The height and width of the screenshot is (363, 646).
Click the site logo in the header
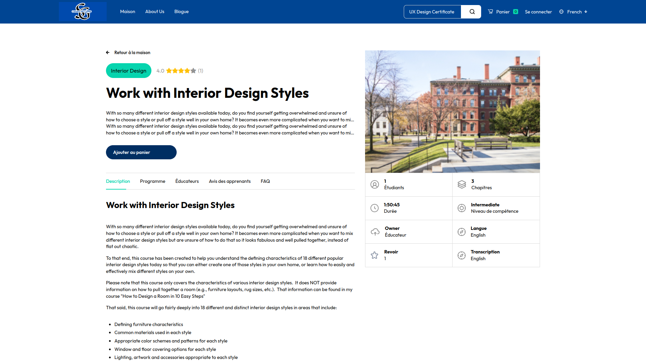click(x=82, y=12)
